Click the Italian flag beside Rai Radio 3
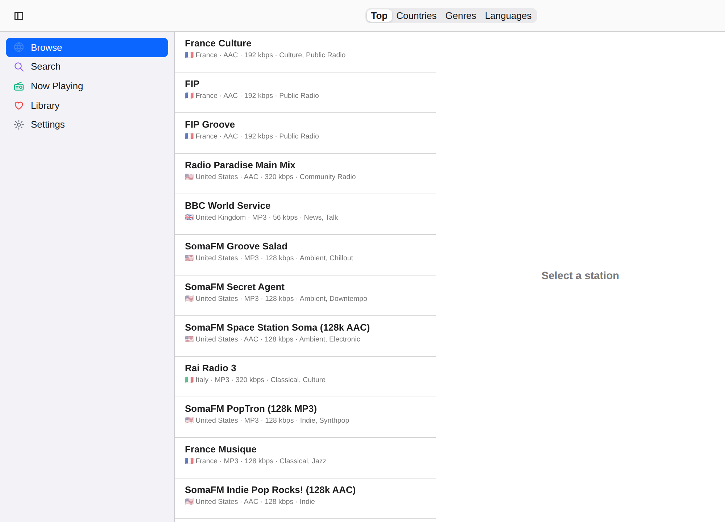The width and height of the screenshot is (725, 522). (189, 380)
